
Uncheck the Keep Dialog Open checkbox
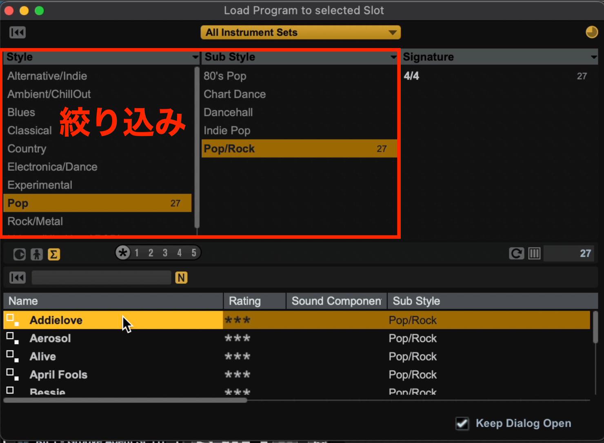(462, 423)
